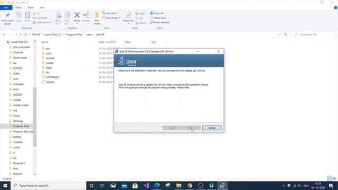Click the Refresh button beside address bar
338x190 pixels.
point(286,34)
